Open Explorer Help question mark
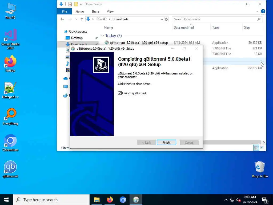273x205 pixels. 263,11
